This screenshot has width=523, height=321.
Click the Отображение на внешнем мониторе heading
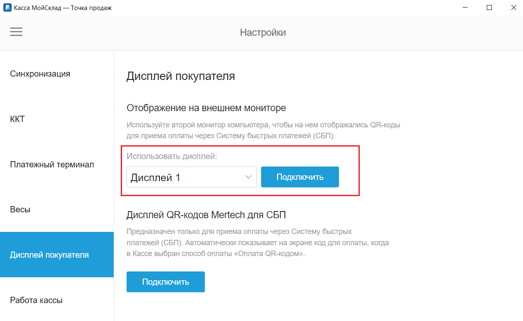coord(206,107)
